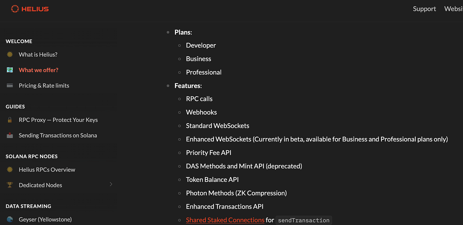Click the Token Balance API list item
This screenshot has height=225, width=463.
coord(212,180)
